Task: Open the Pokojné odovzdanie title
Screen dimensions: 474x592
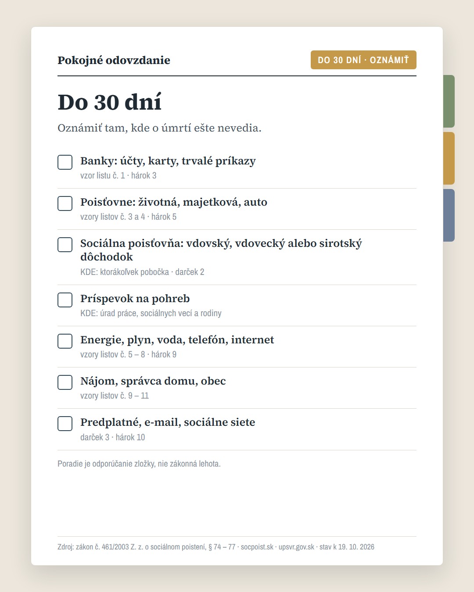Action: [114, 60]
